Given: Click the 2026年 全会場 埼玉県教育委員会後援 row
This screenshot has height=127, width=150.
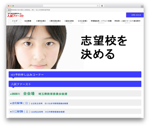Looking at the screenshot, I should tap(75, 93).
